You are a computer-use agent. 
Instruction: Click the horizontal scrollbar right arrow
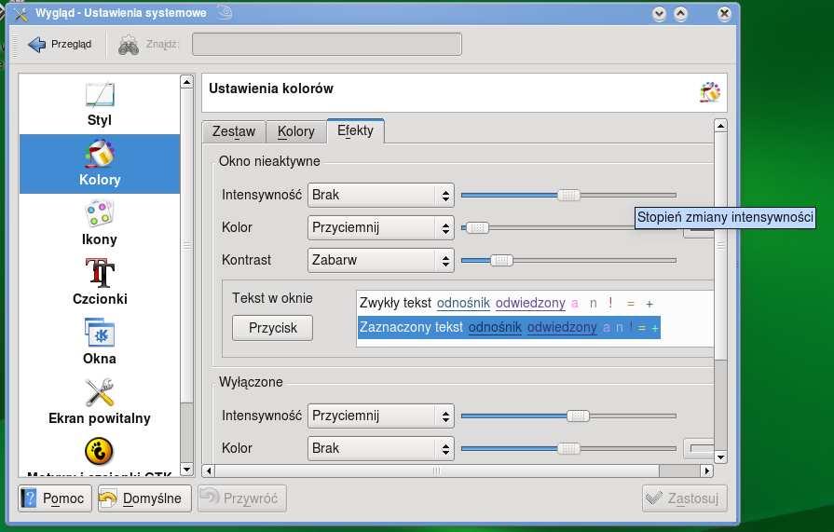click(x=707, y=471)
